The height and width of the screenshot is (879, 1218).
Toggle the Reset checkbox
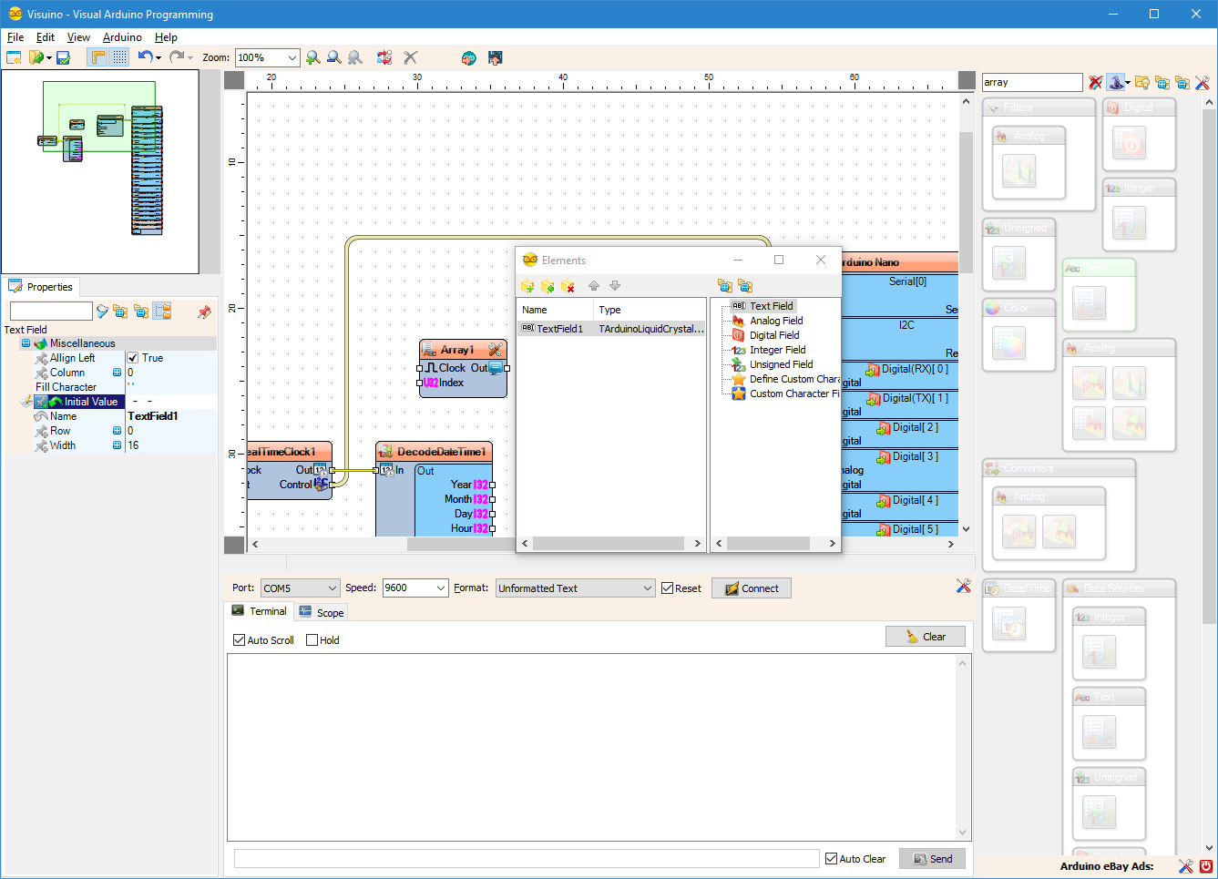668,588
